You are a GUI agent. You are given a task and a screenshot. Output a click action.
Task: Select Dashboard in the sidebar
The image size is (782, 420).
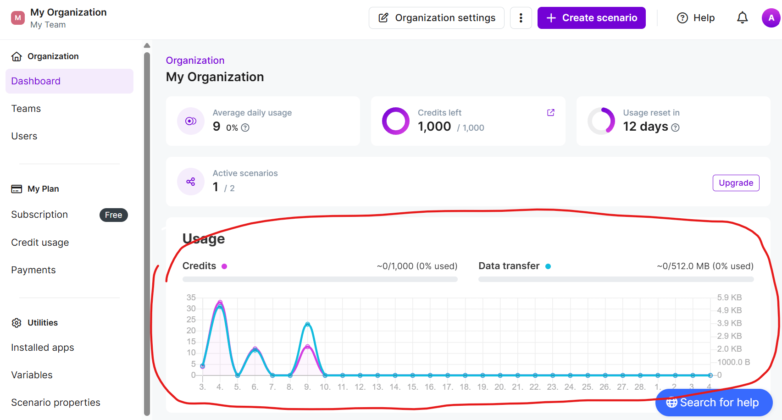coord(69,81)
